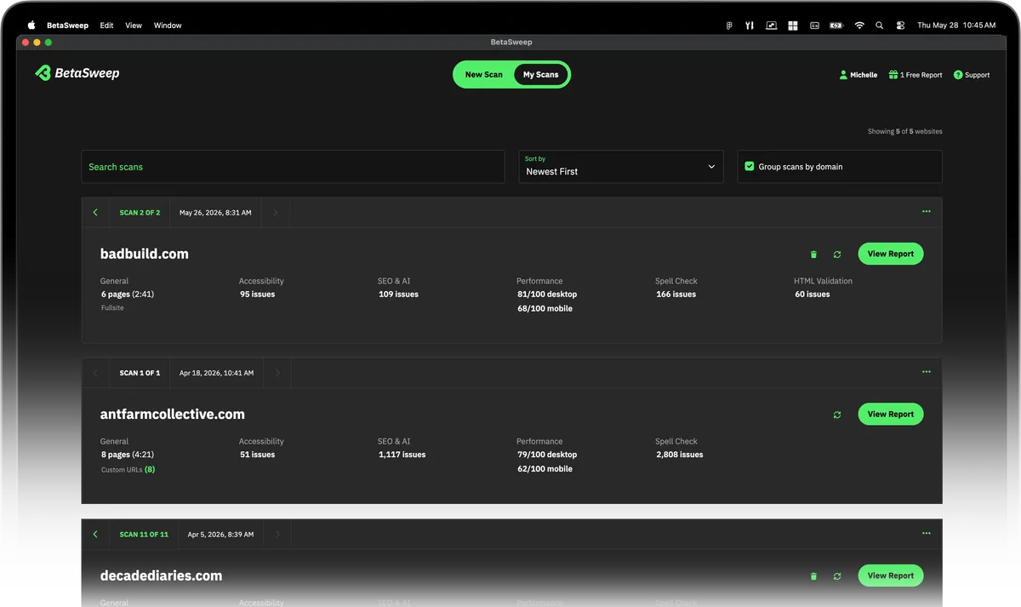View Report for decadediaries.com

tap(891, 576)
